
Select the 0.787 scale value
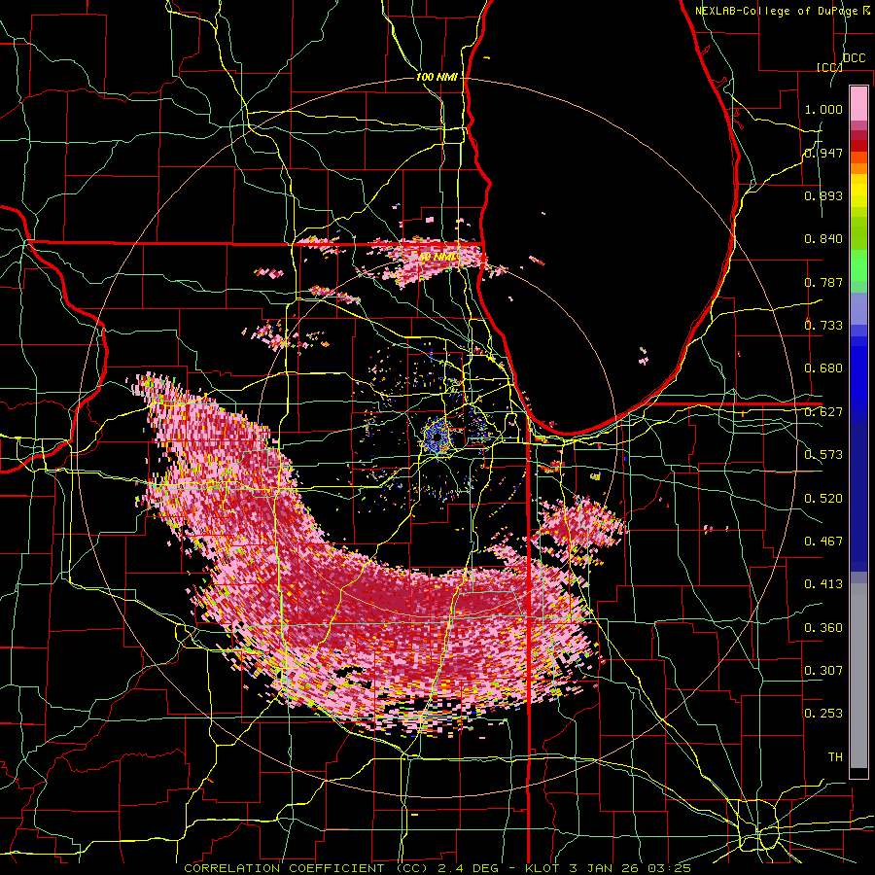pos(823,282)
